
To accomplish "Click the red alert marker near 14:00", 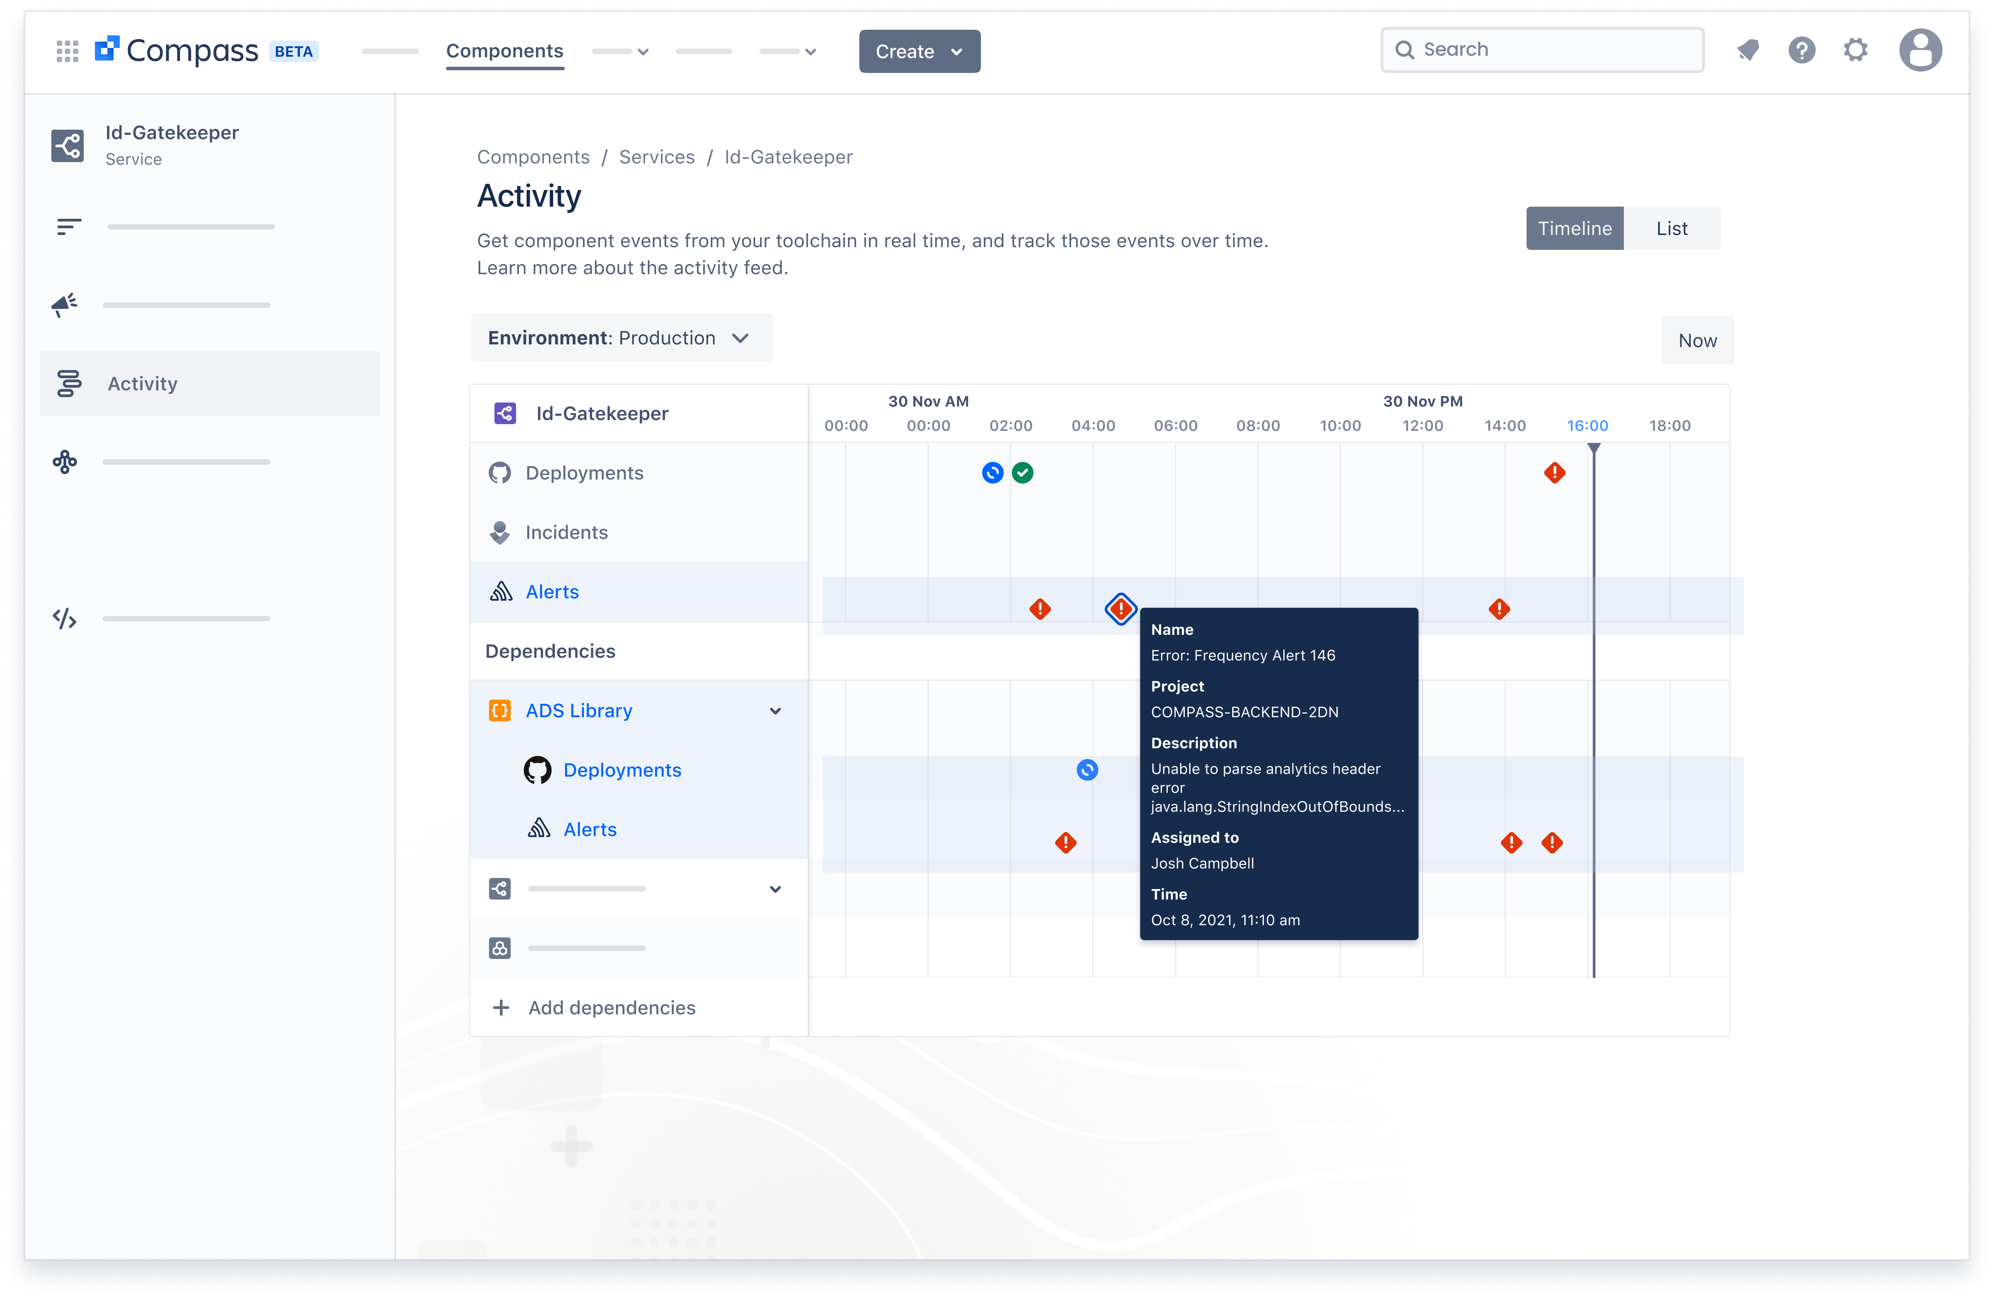I will coord(1500,609).
